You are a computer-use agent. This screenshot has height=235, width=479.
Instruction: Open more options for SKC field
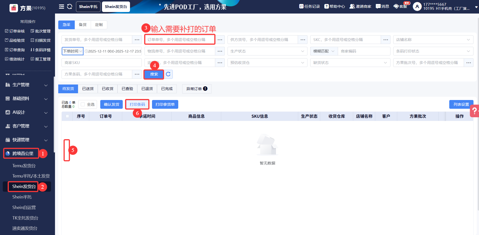(386, 40)
